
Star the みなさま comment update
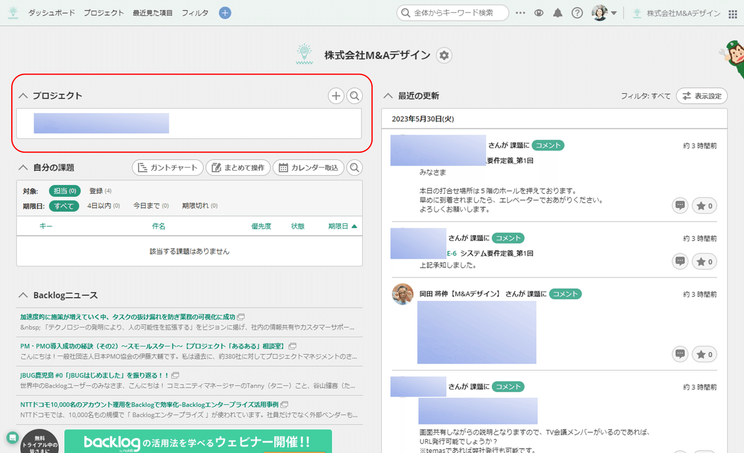(x=704, y=205)
